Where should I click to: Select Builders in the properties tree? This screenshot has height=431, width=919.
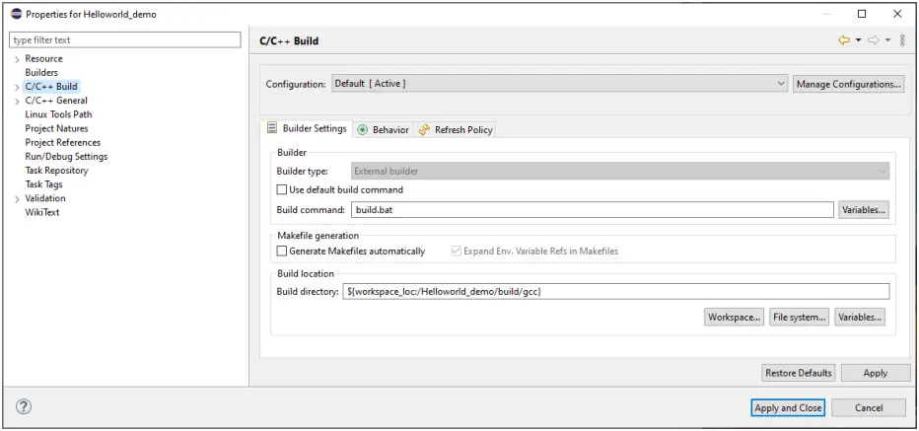pyautogui.click(x=41, y=73)
